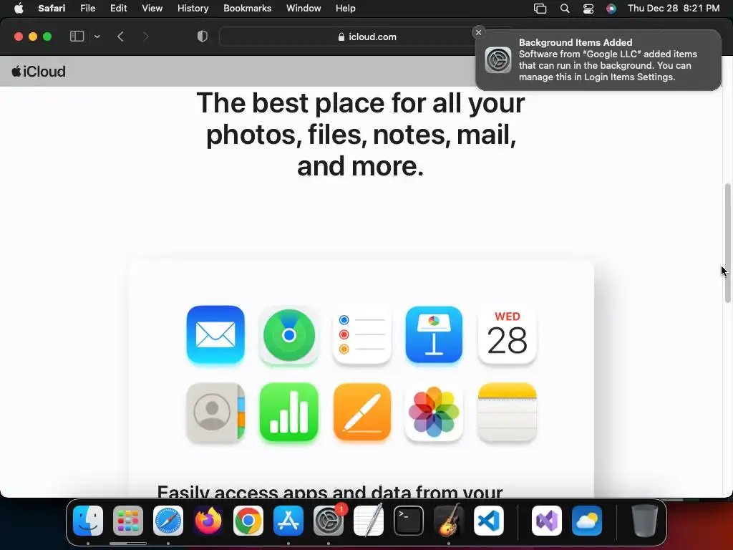Open the Mail app icon on iCloud page

tap(215, 335)
